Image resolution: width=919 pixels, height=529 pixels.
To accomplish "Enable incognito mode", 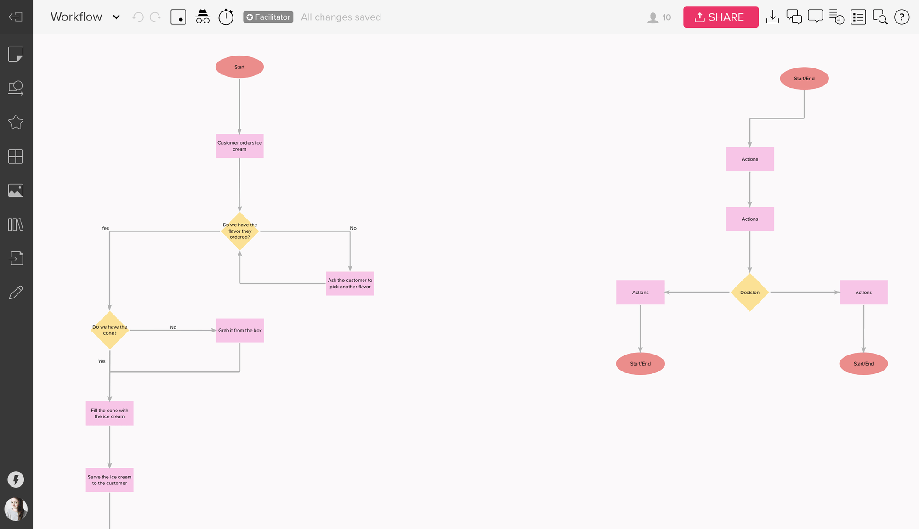I will click(203, 17).
